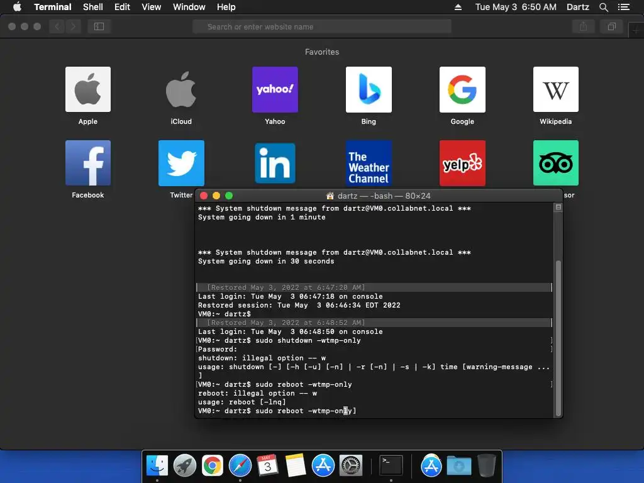The height and width of the screenshot is (483, 644).
Task: Open the Downloads folder in Dock
Action: pos(458,466)
